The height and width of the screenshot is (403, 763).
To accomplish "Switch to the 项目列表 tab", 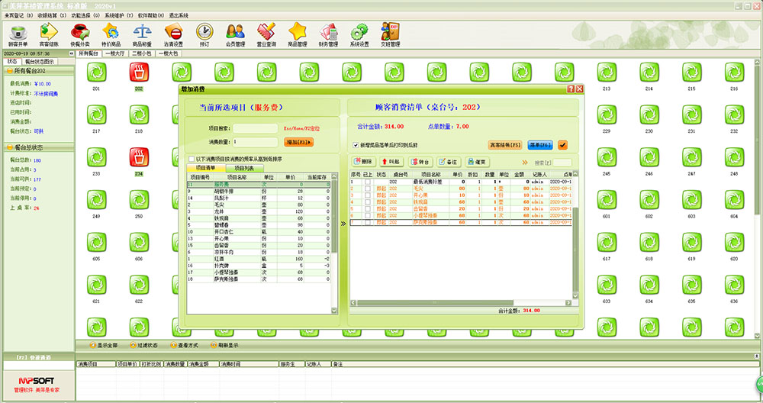I will click(249, 167).
